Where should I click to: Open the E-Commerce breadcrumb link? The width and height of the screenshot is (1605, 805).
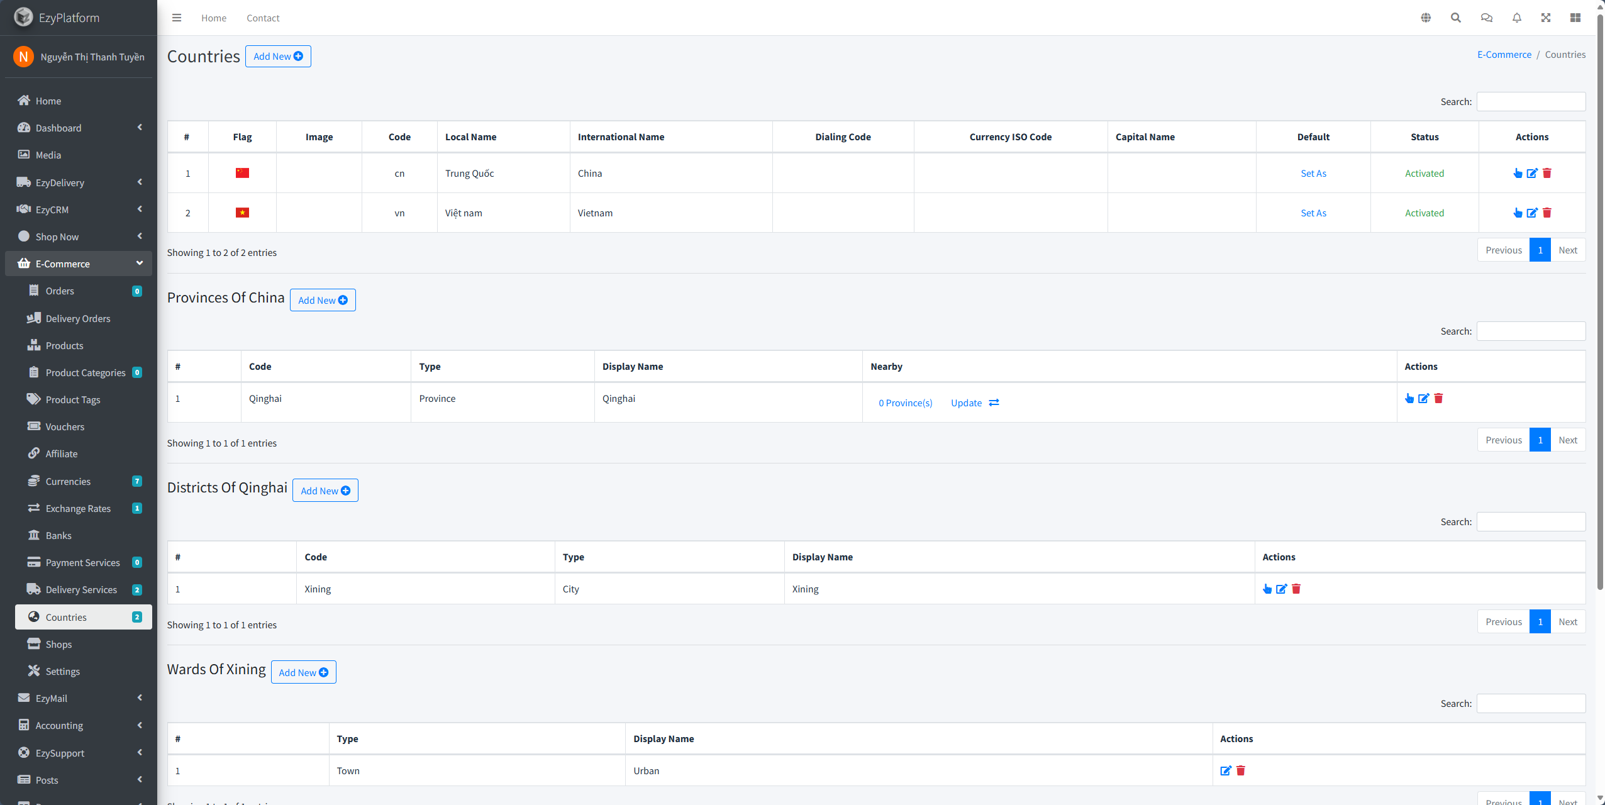pos(1504,54)
